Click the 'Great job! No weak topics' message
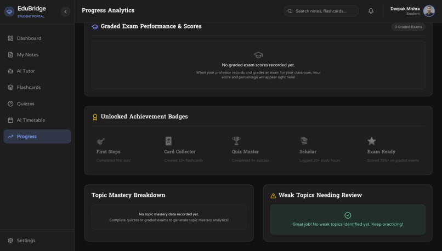Image resolution: width=442 pixels, height=251 pixels. [348, 224]
